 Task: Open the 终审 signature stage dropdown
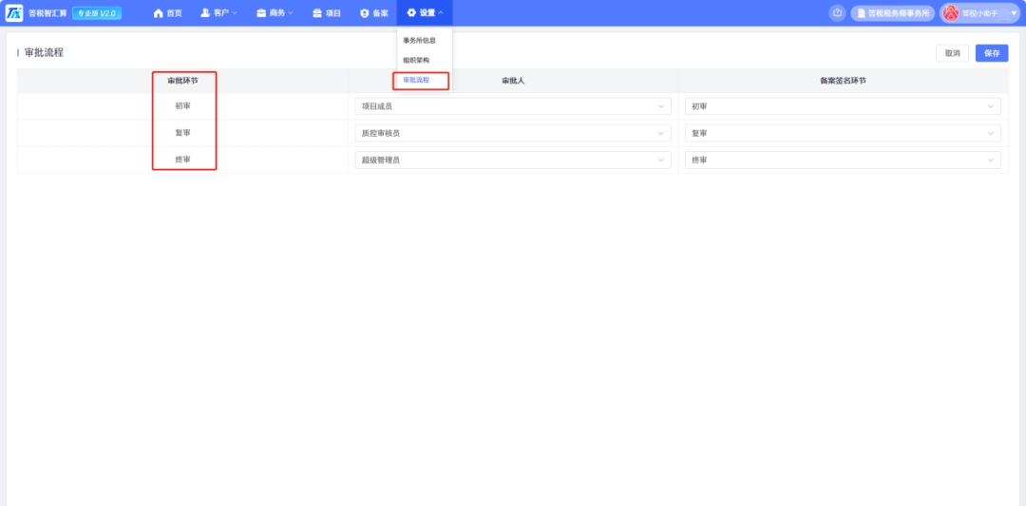coord(843,160)
